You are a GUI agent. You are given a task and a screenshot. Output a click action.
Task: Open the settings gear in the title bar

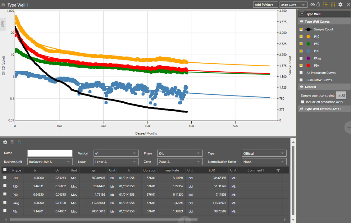[340, 5]
